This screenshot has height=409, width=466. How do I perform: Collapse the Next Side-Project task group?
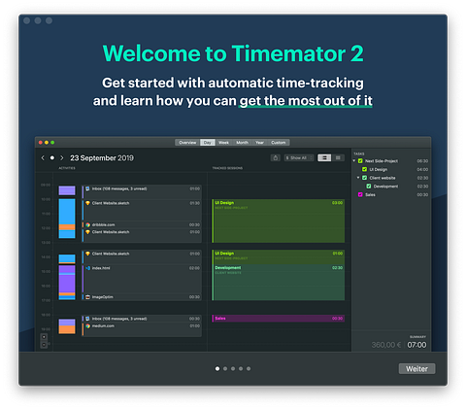tap(354, 161)
